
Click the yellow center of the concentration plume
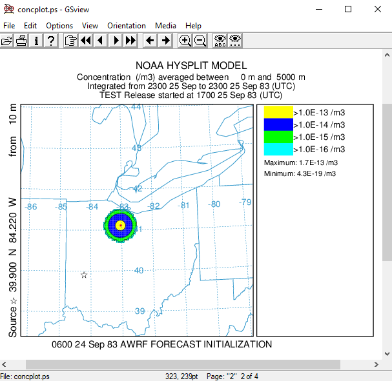121,226
